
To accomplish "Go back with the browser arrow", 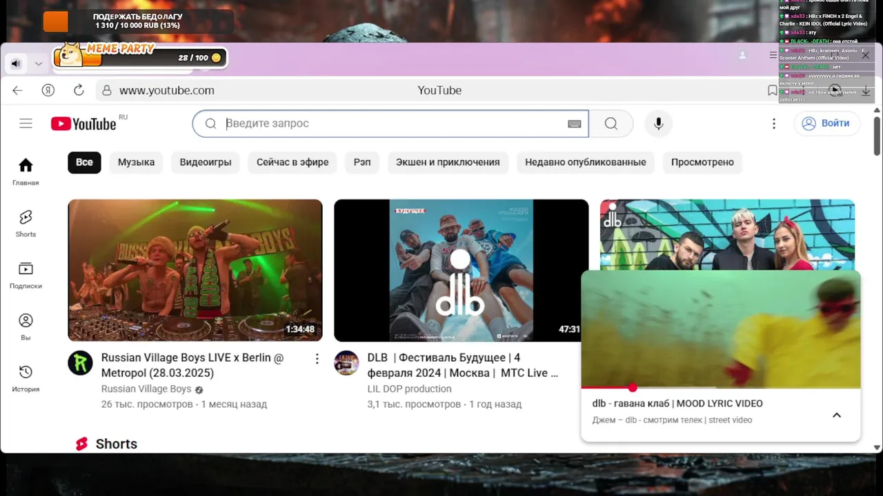I will pyautogui.click(x=17, y=90).
